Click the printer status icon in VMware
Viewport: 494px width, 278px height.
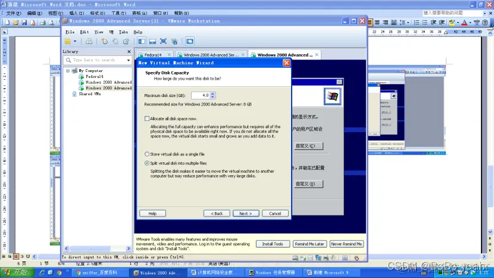point(326,258)
